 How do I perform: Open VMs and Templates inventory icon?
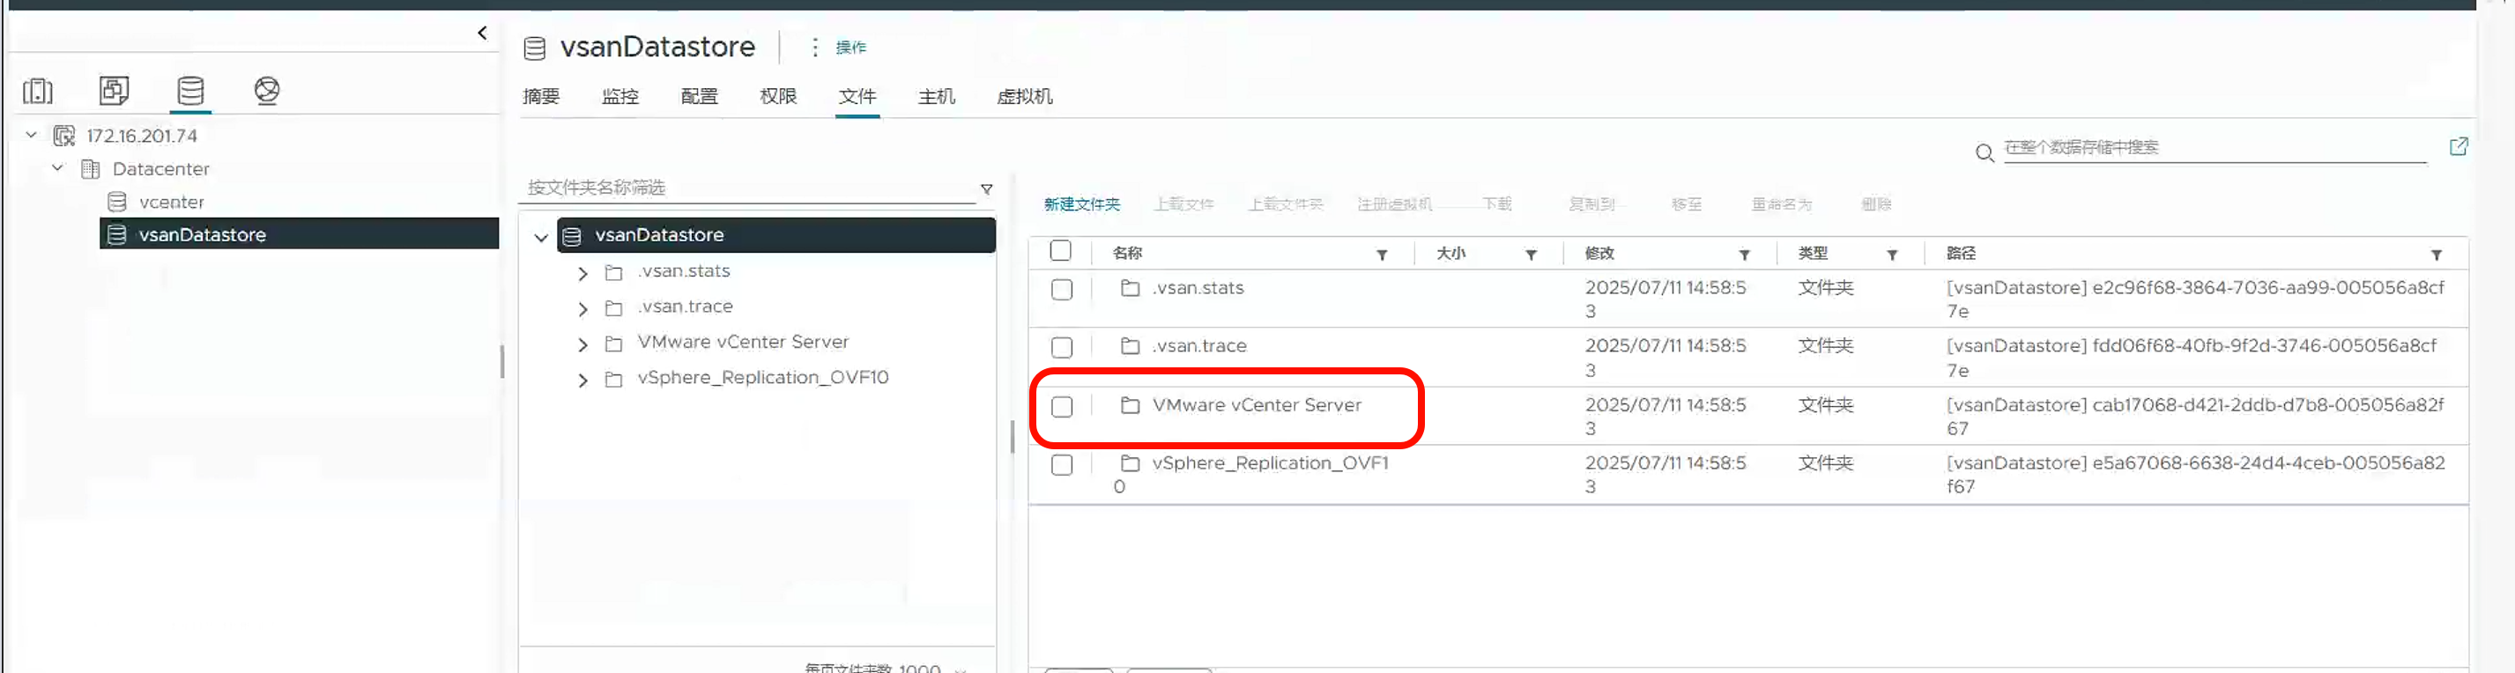tap(115, 91)
